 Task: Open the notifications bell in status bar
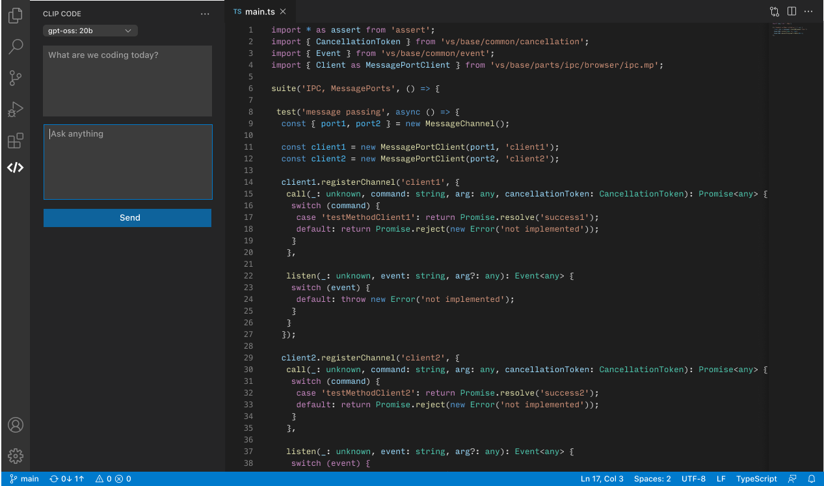(x=812, y=479)
